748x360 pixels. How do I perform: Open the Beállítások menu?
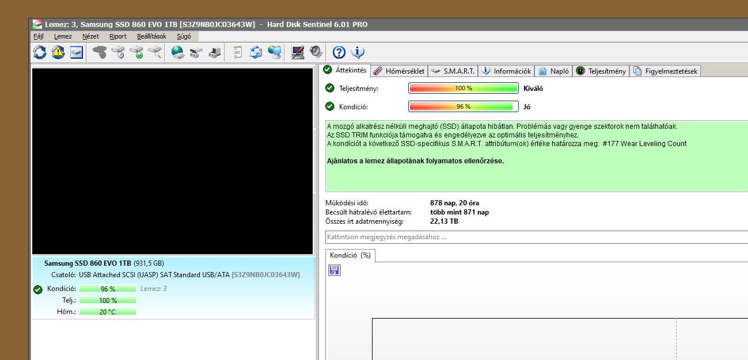(x=151, y=36)
